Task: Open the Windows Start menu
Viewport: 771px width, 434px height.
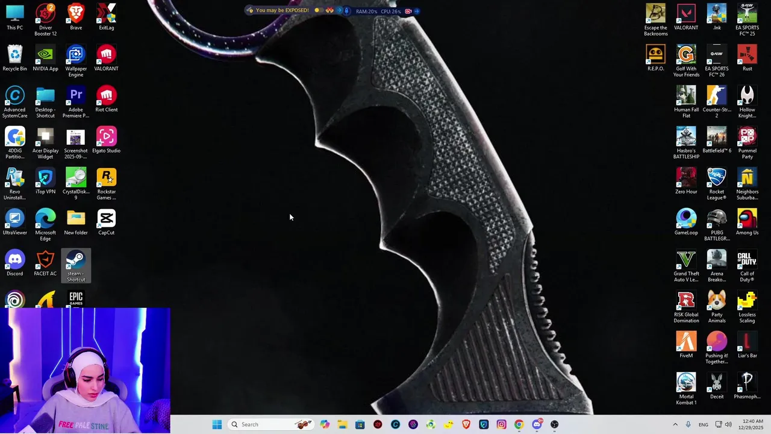Action: (x=217, y=424)
